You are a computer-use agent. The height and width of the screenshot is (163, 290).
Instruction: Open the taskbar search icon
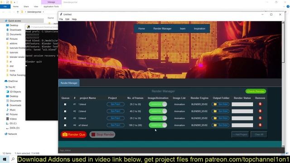13,159
